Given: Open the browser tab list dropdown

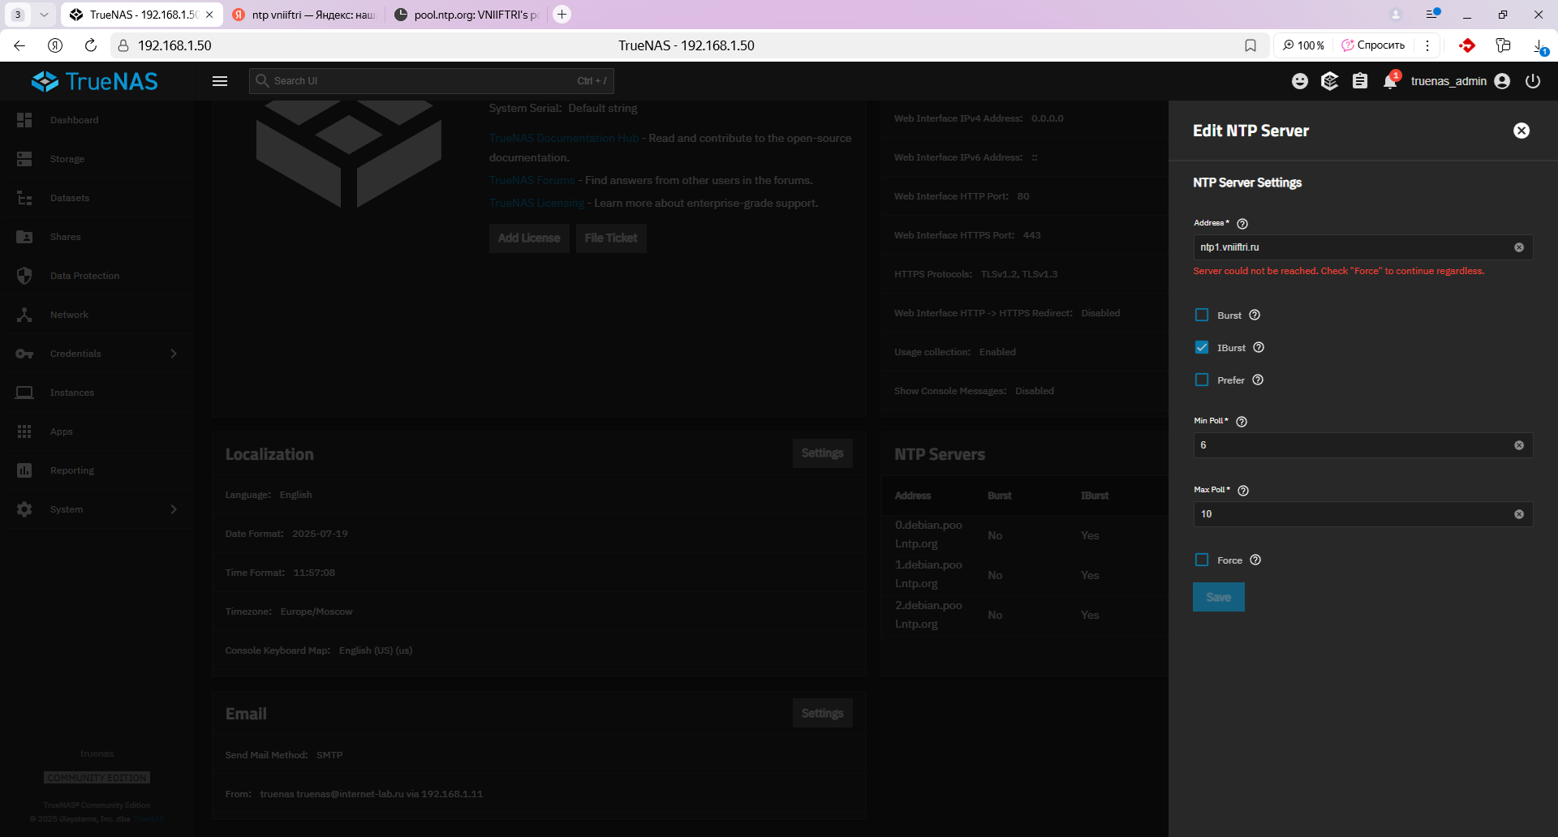Looking at the screenshot, I should pos(44,15).
